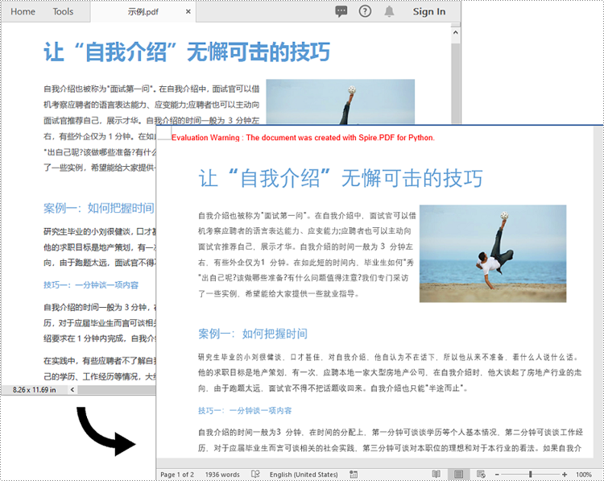Click the PDF title 让"自我介绍"无懈可击的技巧
The image size is (604, 481).
(x=187, y=52)
